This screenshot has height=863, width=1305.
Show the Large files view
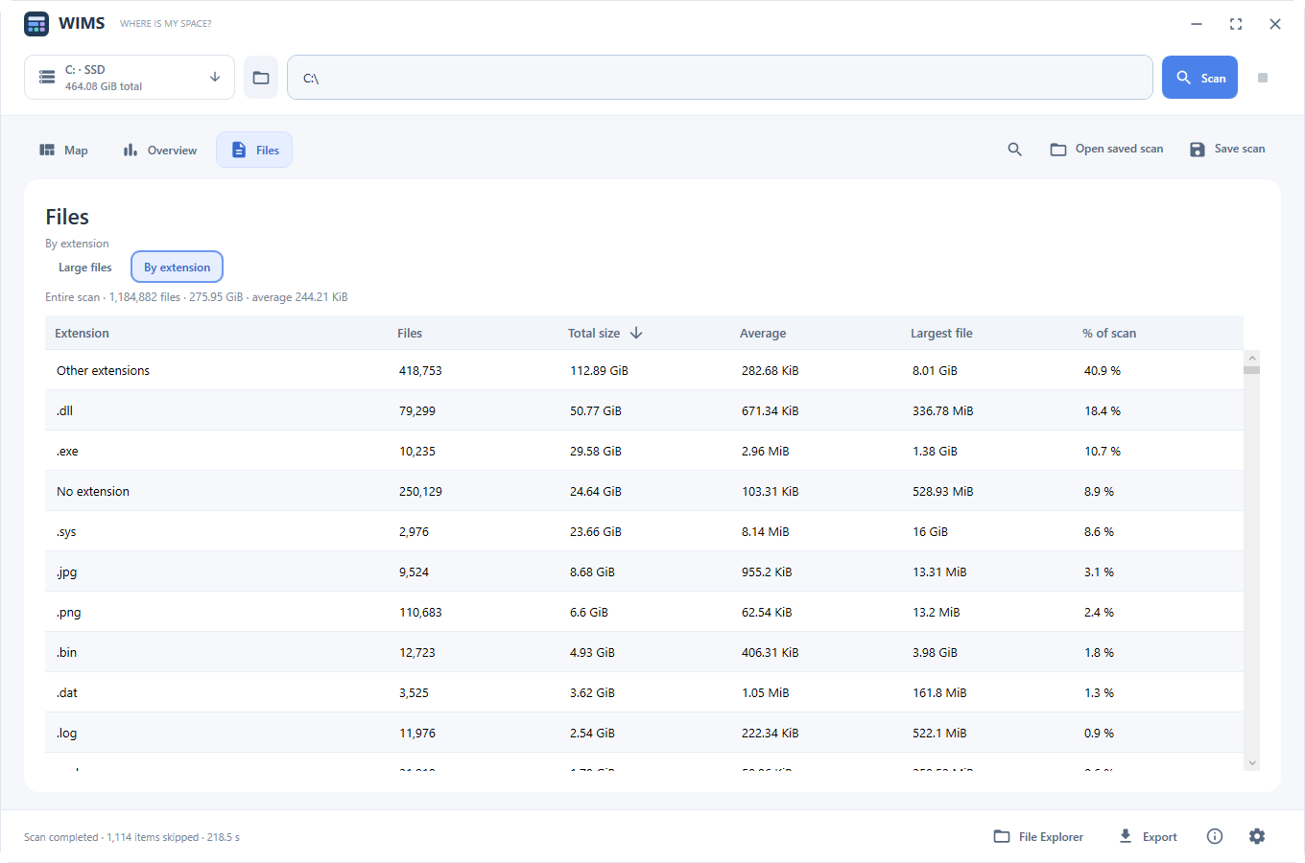(x=85, y=268)
